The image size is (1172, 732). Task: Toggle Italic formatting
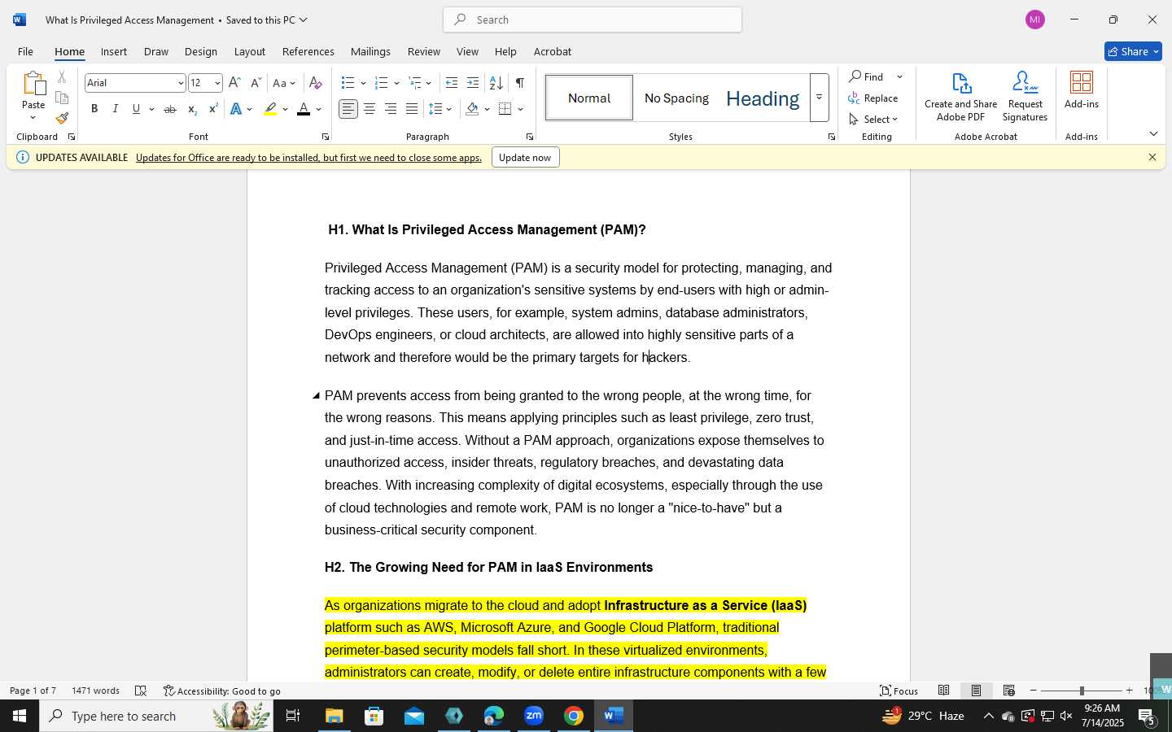point(116,109)
